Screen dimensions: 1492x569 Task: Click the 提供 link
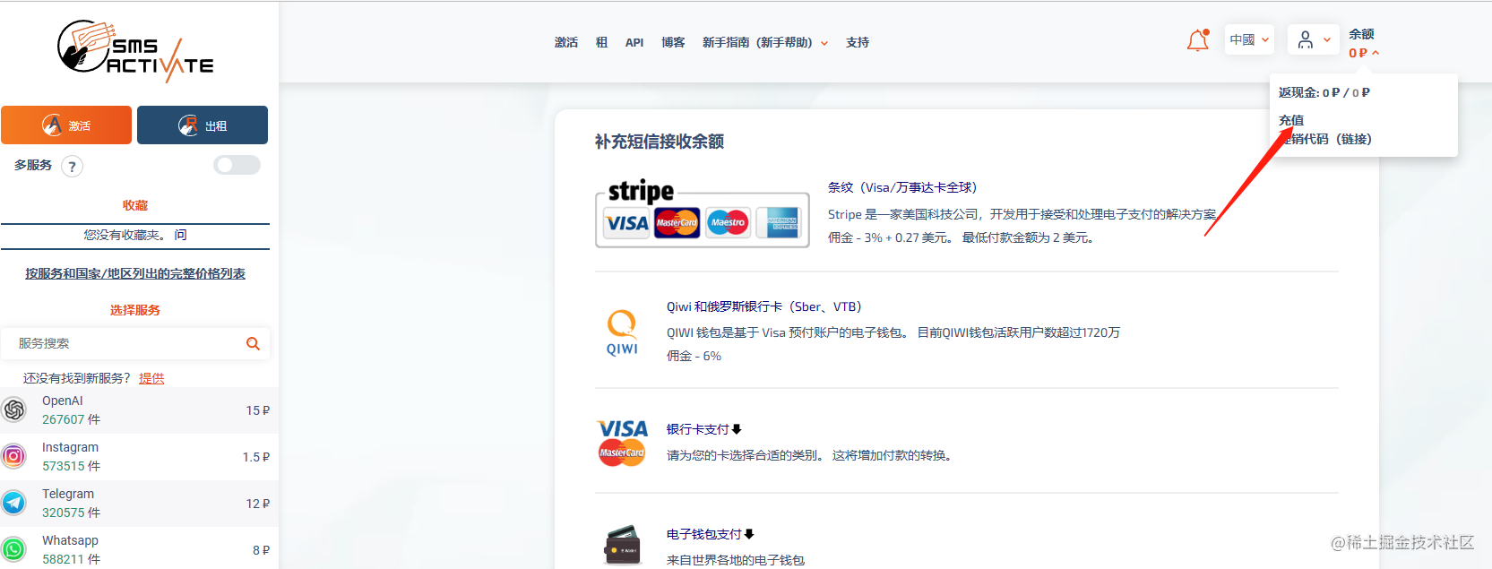pyautogui.click(x=151, y=378)
